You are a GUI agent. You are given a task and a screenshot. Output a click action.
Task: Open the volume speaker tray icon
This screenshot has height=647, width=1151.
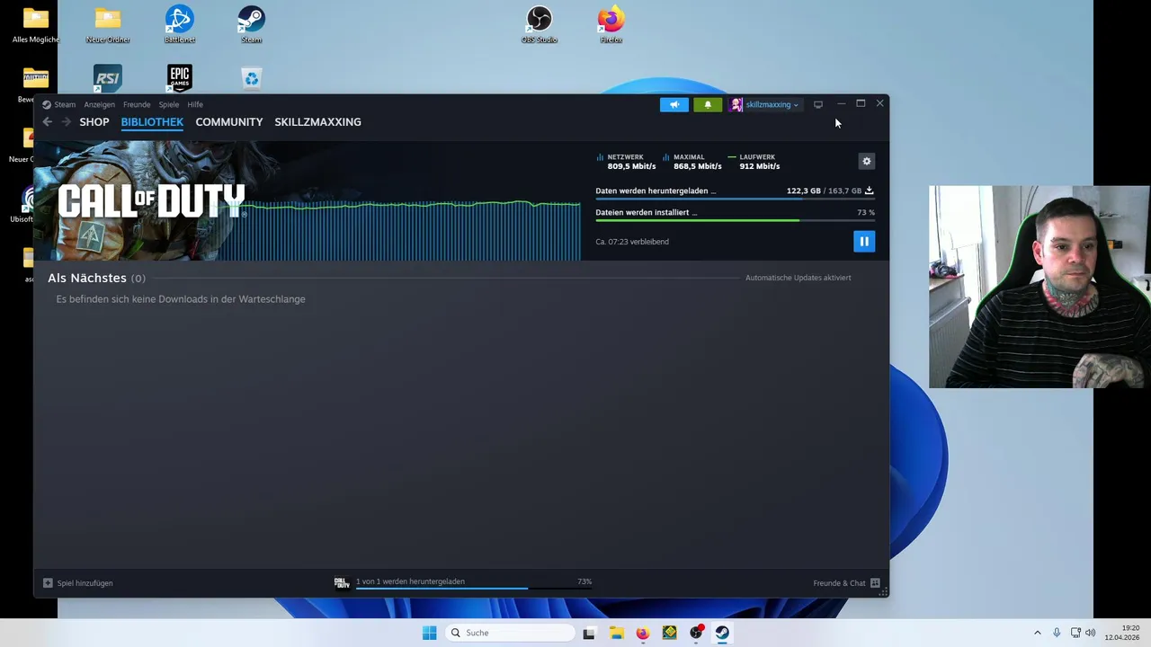(1091, 633)
